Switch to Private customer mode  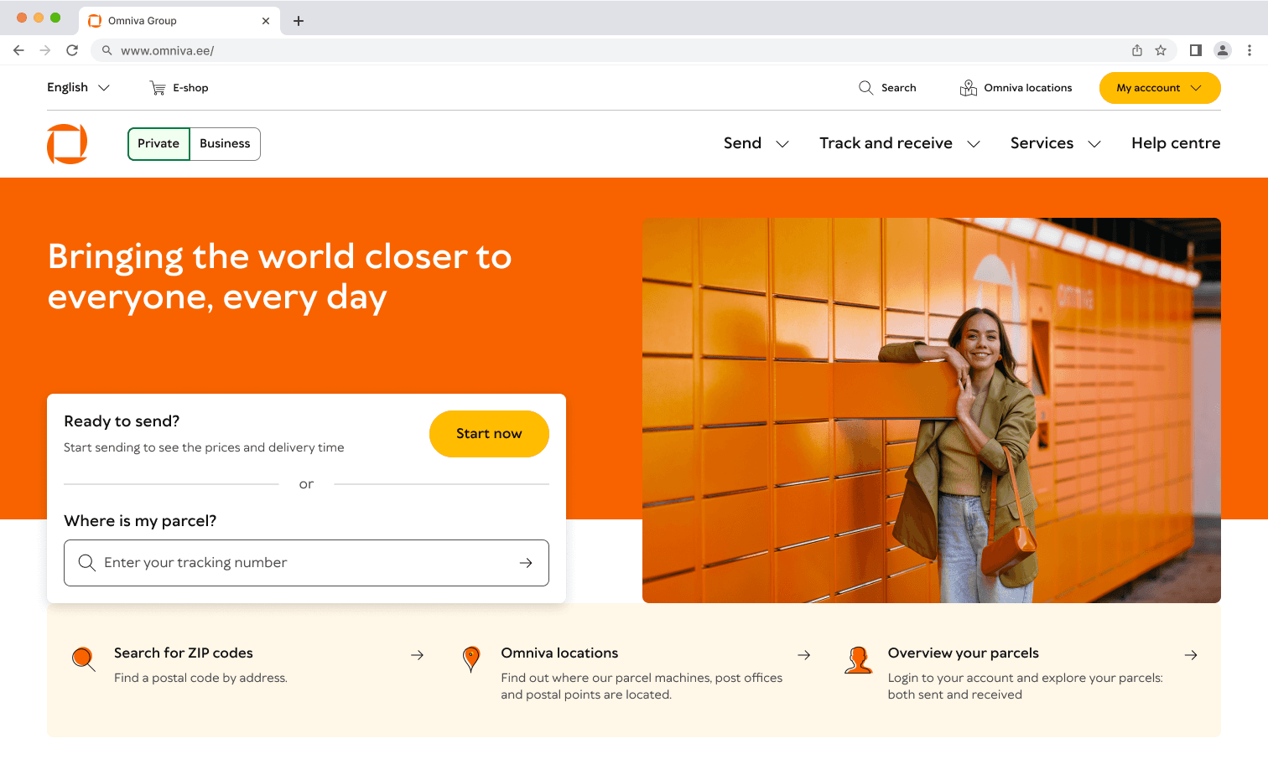[x=158, y=144]
